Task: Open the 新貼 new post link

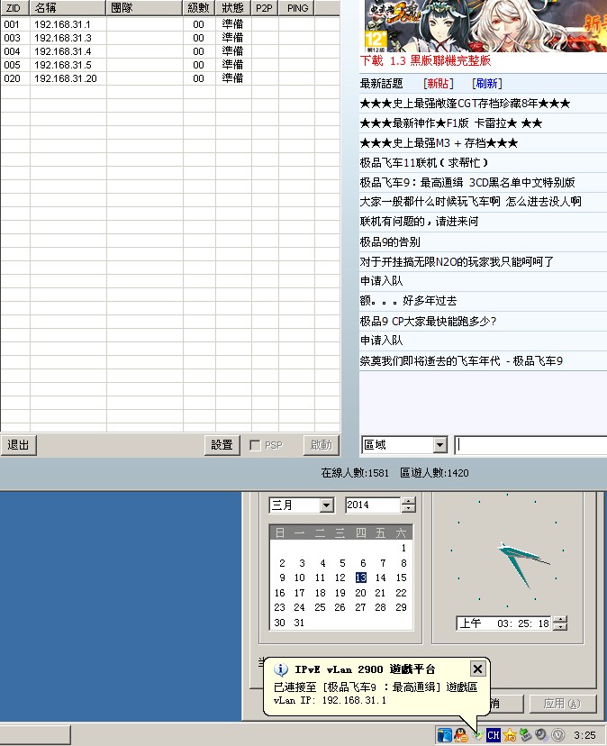Action: click(432, 84)
